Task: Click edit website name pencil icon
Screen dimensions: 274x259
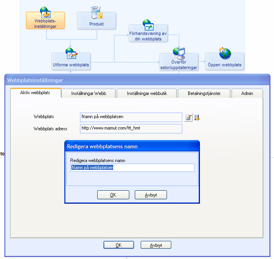Action: [x=189, y=117]
